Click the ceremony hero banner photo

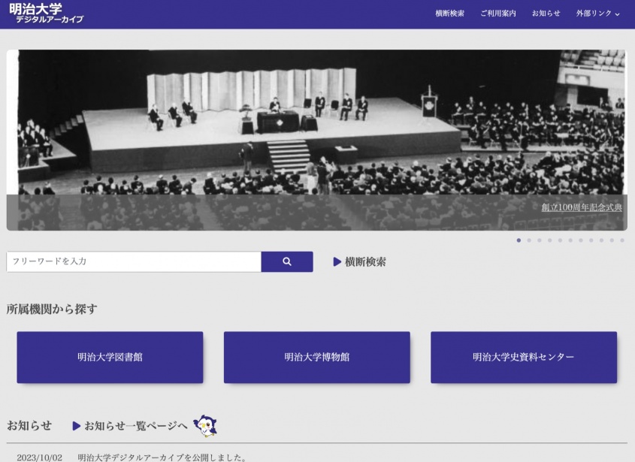tap(316, 140)
